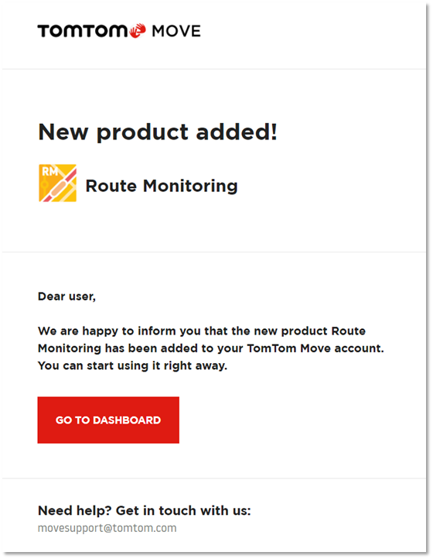The height and width of the screenshot is (559, 433).
Task: Click the Route Monitoring product title
Action: pos(162,186)
